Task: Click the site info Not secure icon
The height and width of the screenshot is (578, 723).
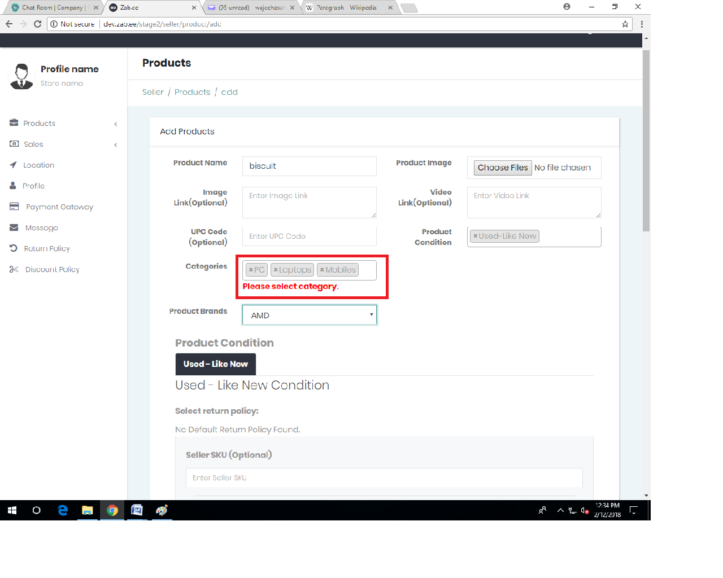Action: tap(54, 24)
